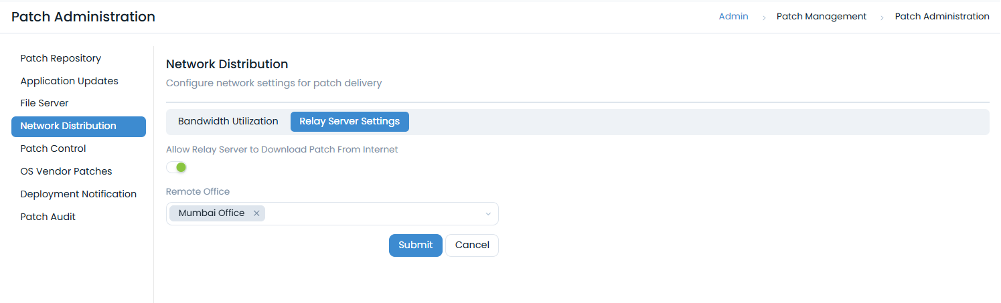Image resolution: width=1001 pixels, height=303 pixels.
Task: Navigate to OS Vendor Patches
Action: tap(66, 171)
